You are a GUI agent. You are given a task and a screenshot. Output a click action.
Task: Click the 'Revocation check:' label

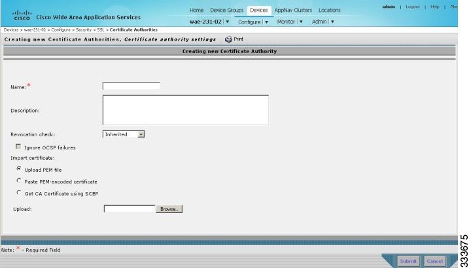[33, 134]
